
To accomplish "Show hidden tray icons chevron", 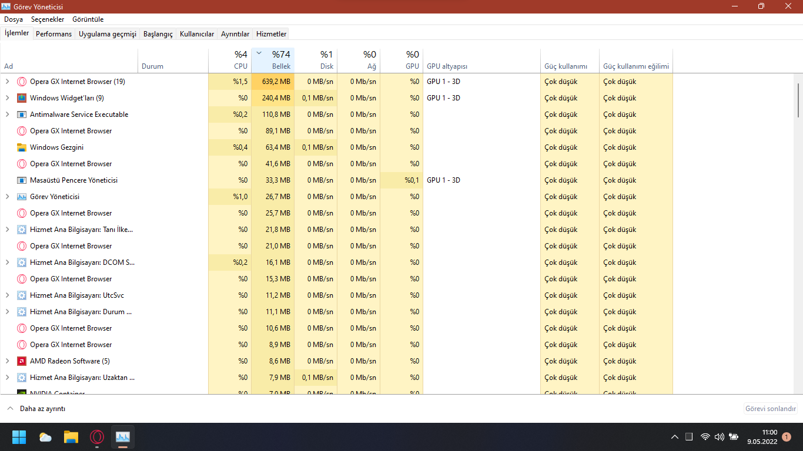I will tap(675, 437).
